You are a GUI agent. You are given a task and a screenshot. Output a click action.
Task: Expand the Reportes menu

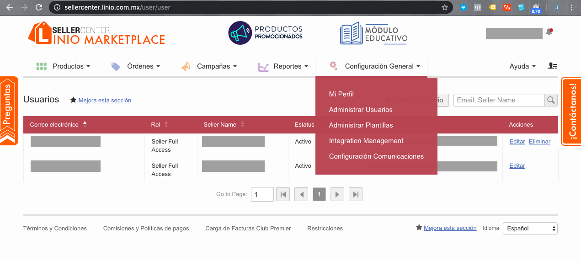point(291,66)
